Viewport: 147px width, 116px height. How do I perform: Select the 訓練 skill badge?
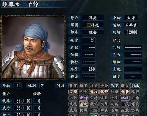coord(135,86)
